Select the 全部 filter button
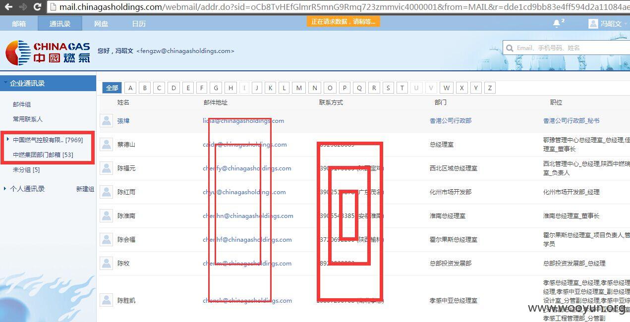The width and height of the screenshot is (630, 322). 113,88
